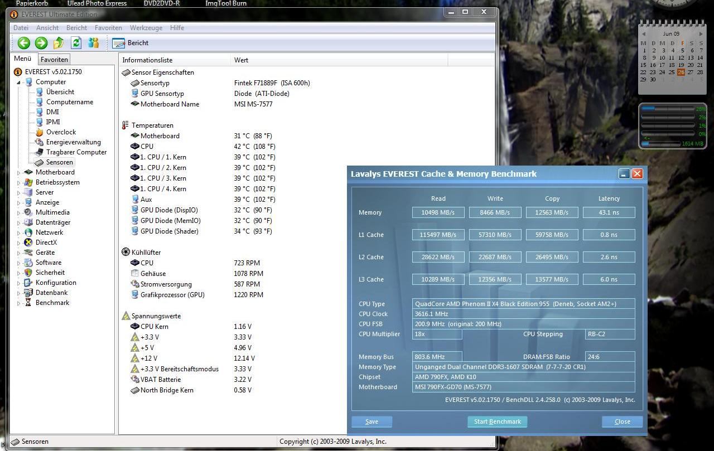
Task: Open the Bericht menu in menu bar
Action: point(76,28)
